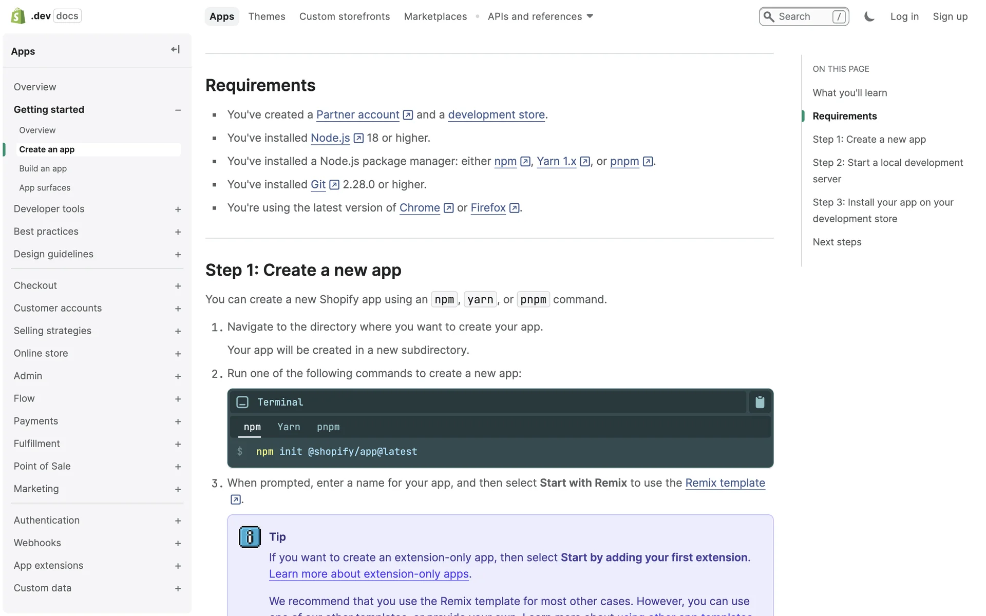Screen dimensions: 986x616
Task: Open the development store link
Action: (x=496, y=115)
